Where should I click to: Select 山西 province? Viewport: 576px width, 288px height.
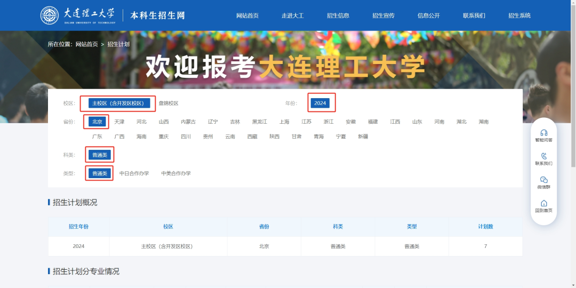164,122
